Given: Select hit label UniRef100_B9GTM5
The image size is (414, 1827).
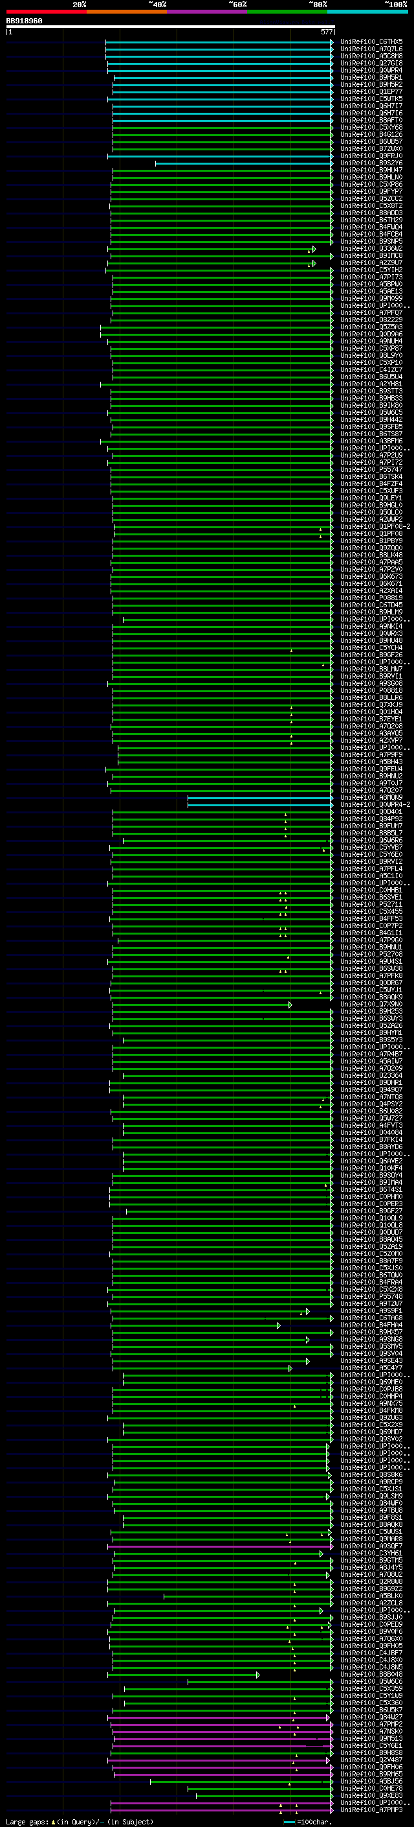Looking at the screenshot, I should click(x=371, y=1561).
